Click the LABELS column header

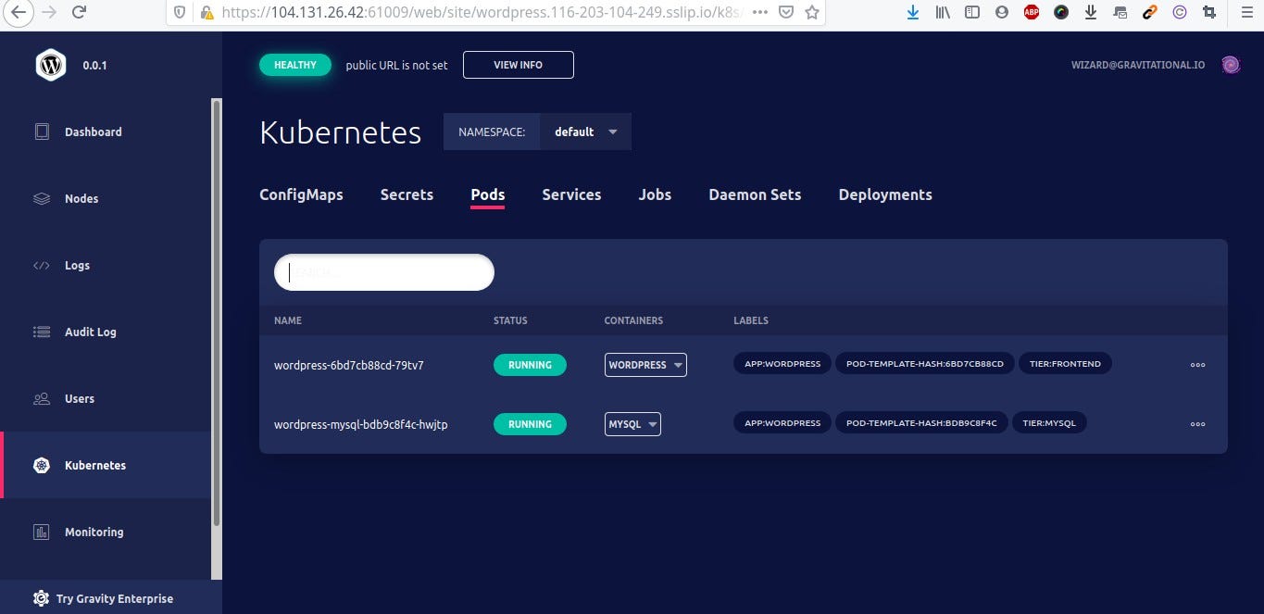(x=751, y=320)
